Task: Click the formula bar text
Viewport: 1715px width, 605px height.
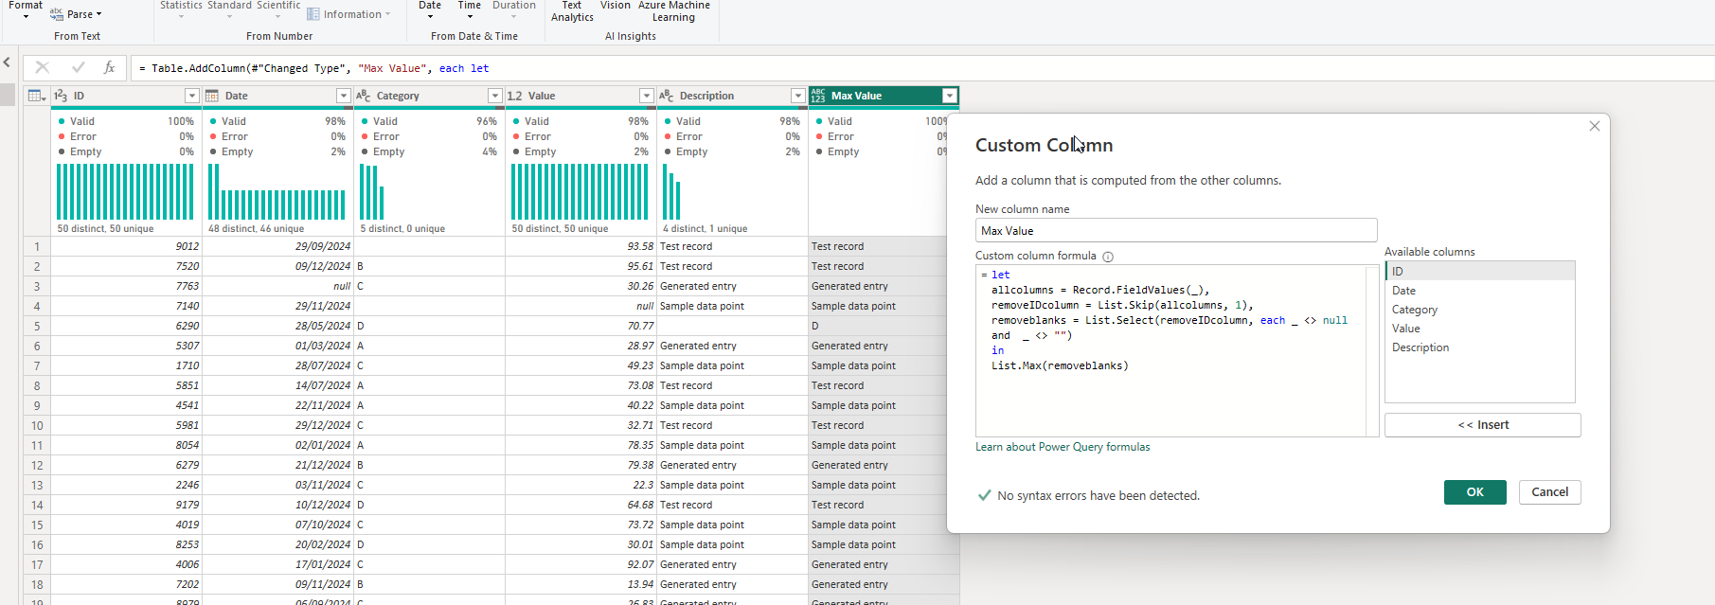Action: (313, 68)
